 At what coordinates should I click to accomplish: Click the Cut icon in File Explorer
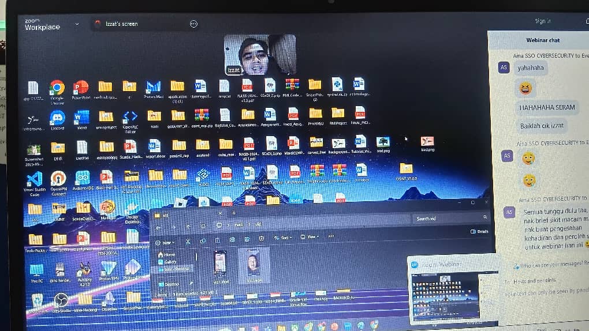[x=188, y=242]
